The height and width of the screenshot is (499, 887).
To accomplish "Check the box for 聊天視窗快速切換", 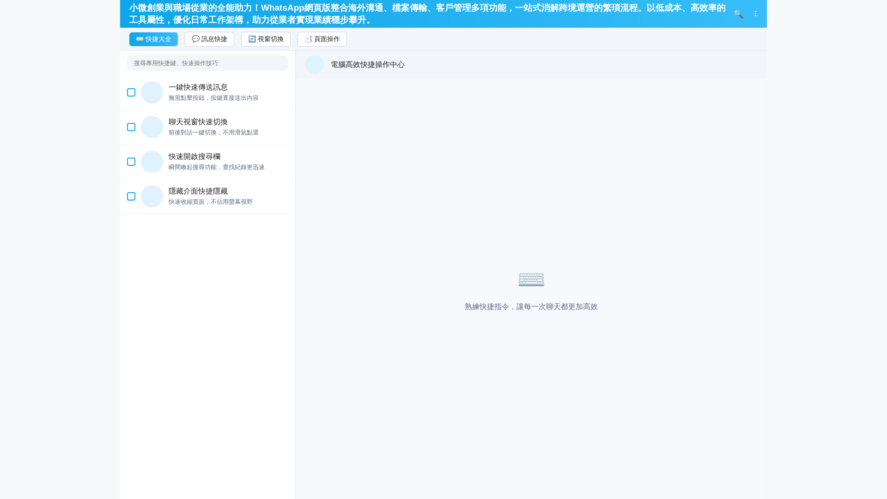I will click(131, 127).
